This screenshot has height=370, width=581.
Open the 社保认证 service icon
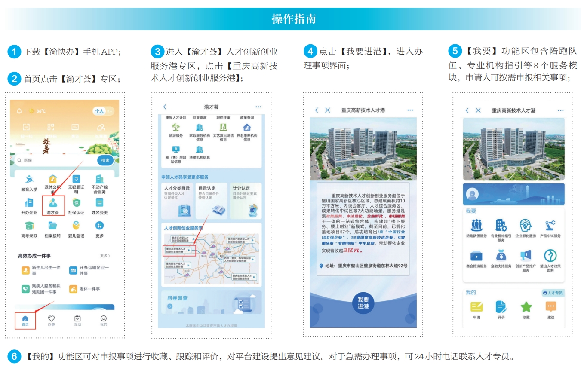pos(76,205)
